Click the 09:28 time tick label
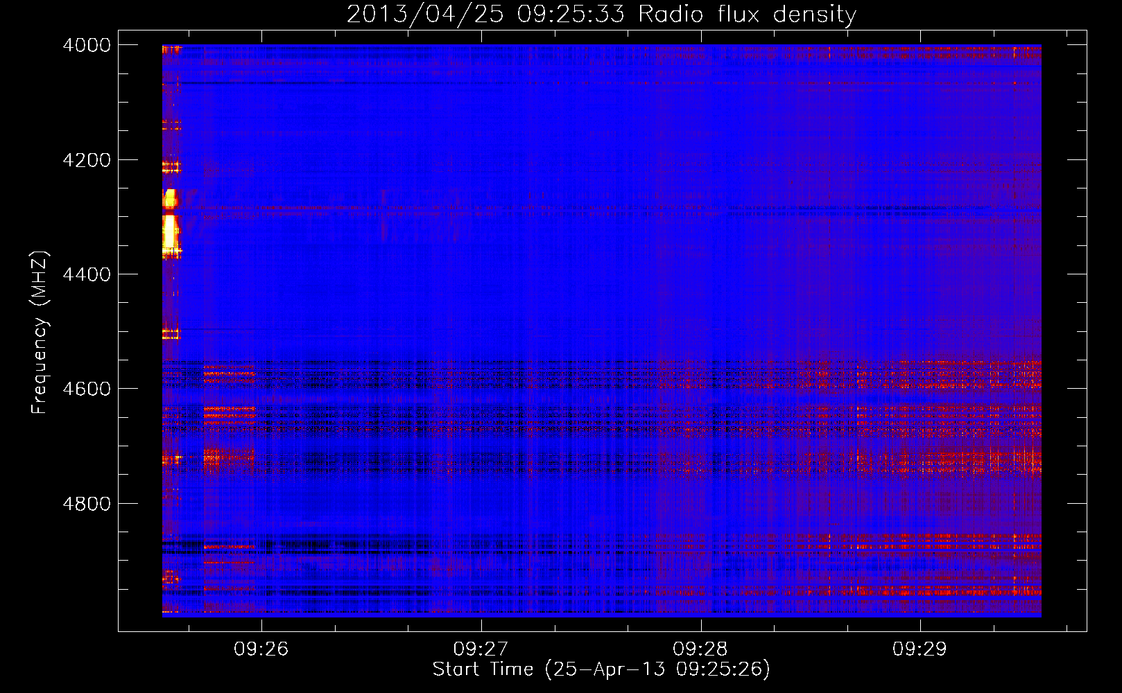The height and width of the screenshot is (693, 1122). point(700,649)
